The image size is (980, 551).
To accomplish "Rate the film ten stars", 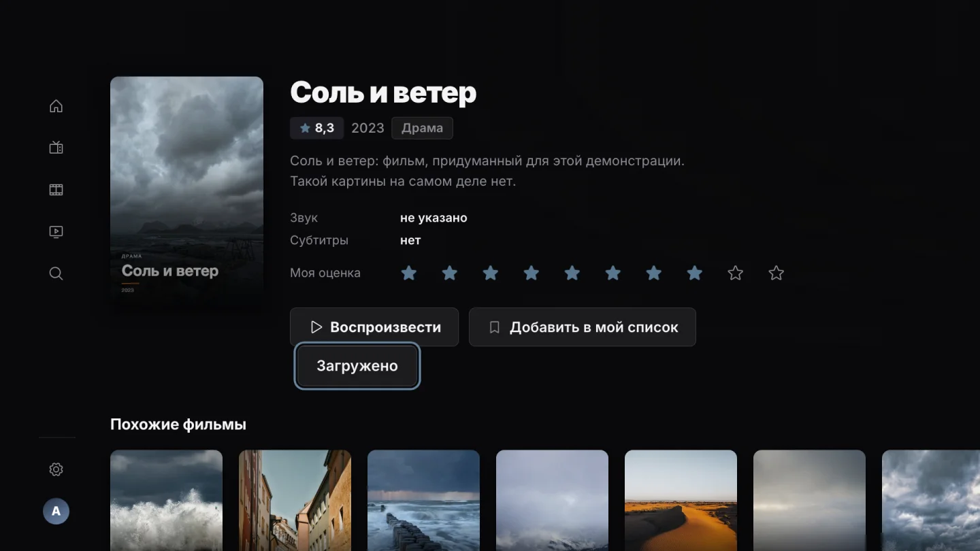I will click(x=777, y=273).
